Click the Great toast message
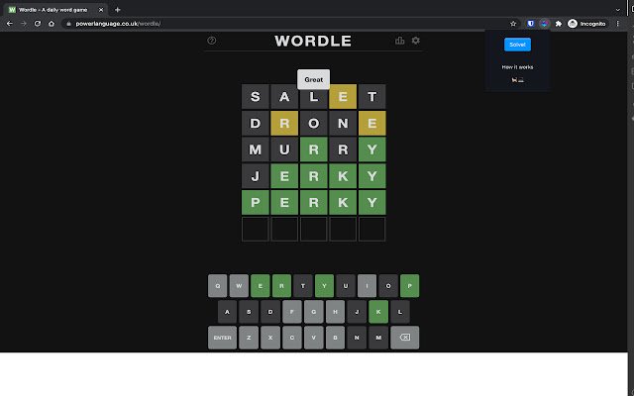The height and width of the screenshot is (396, 634). pyautogui.click(x=313, y=79)
